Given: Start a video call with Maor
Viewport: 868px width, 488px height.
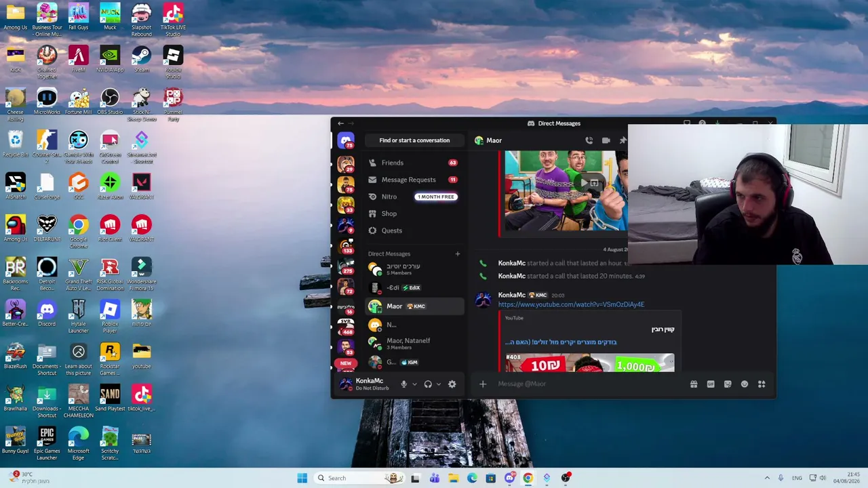Looking at the screenshot, I should point(606,140).
